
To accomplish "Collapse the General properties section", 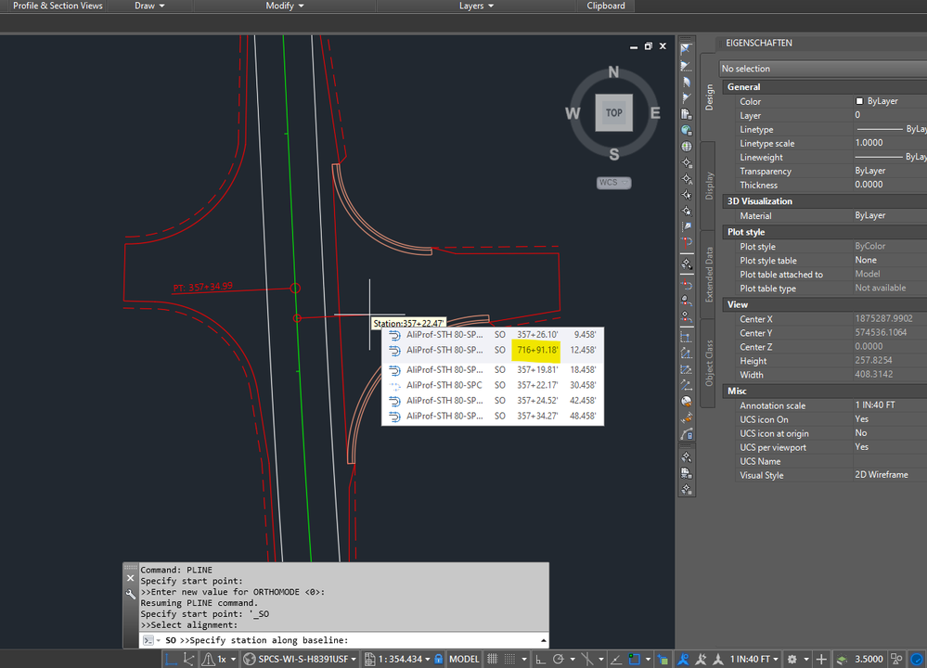I will click(x=825, y=87).
